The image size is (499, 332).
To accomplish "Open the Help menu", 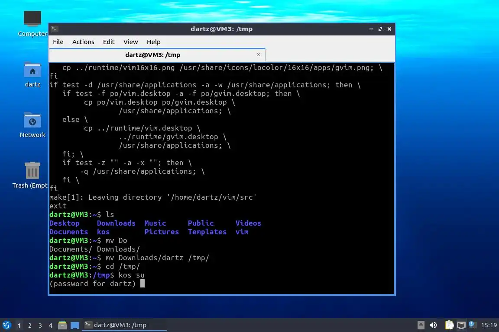I will [153, 42].
